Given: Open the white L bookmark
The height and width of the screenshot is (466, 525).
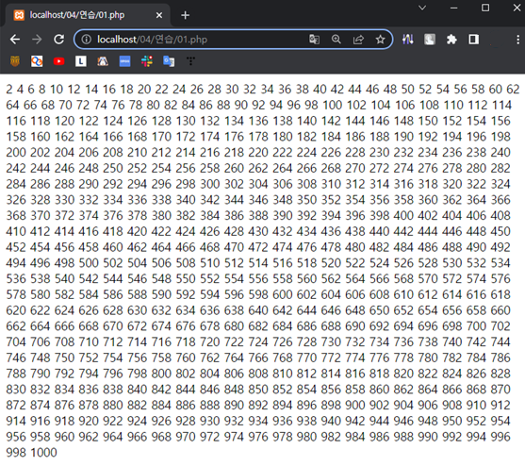Looking at the screenshot, I should coord(81,61).
